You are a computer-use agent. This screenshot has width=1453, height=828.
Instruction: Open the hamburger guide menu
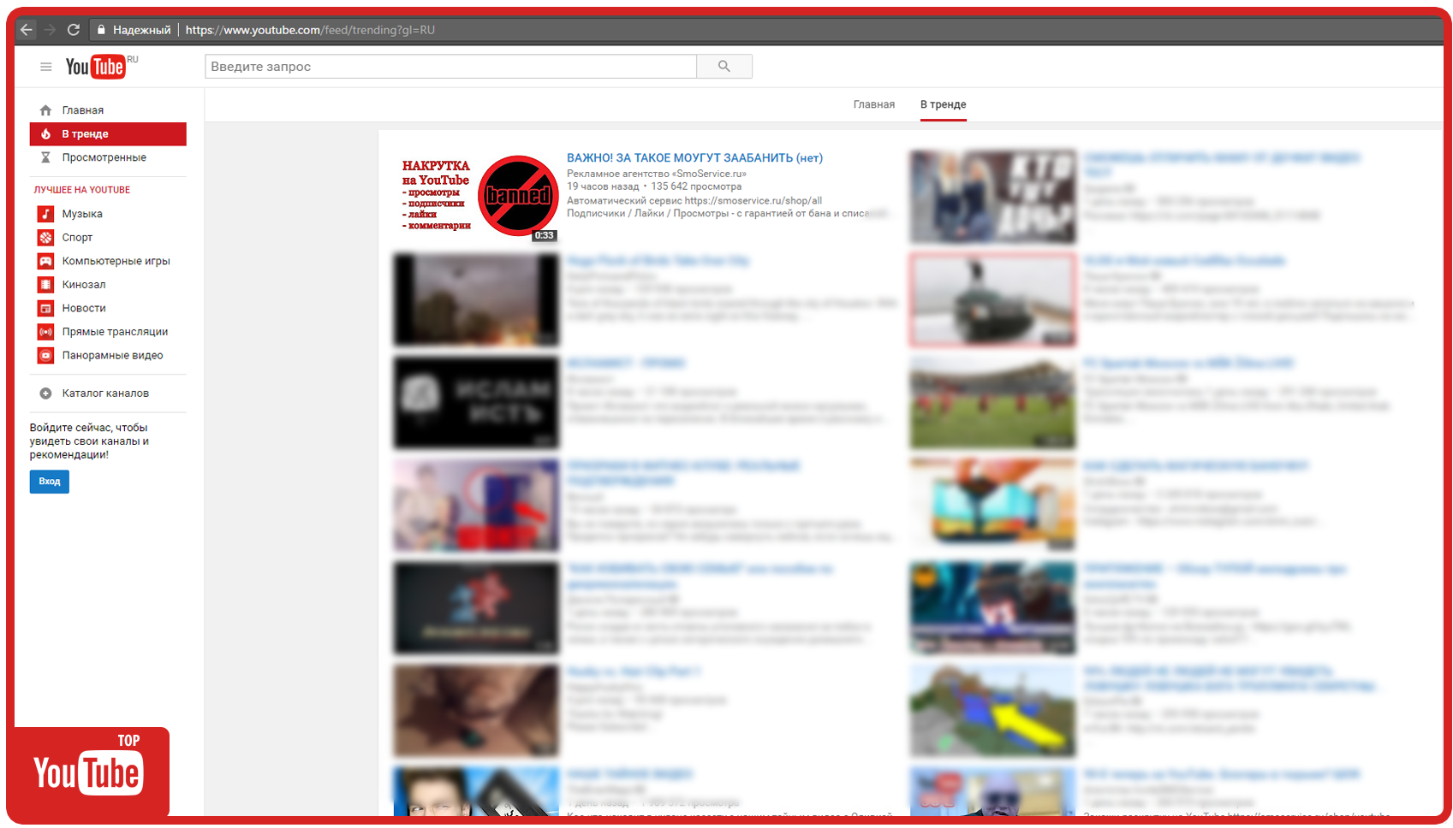(x=46, y=67)
